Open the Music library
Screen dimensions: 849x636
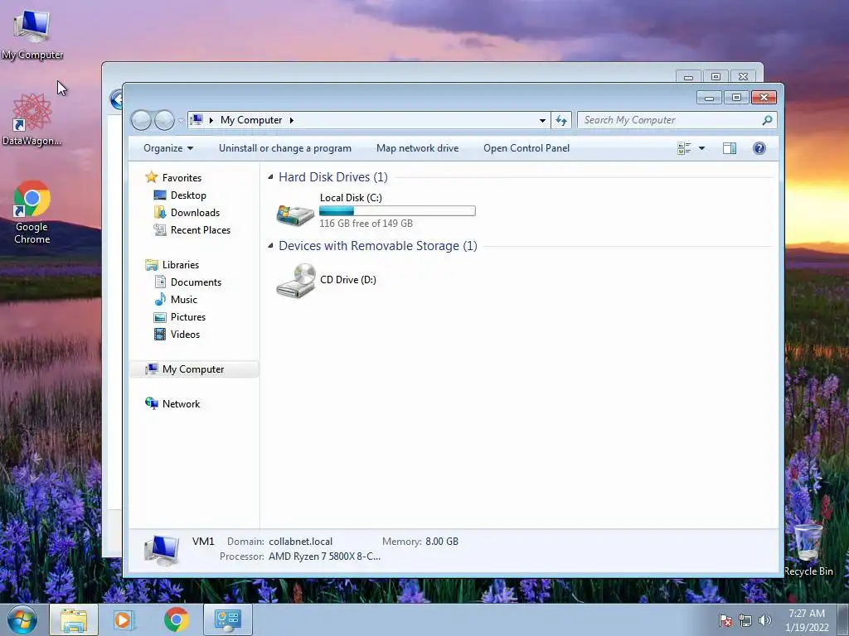176,300
